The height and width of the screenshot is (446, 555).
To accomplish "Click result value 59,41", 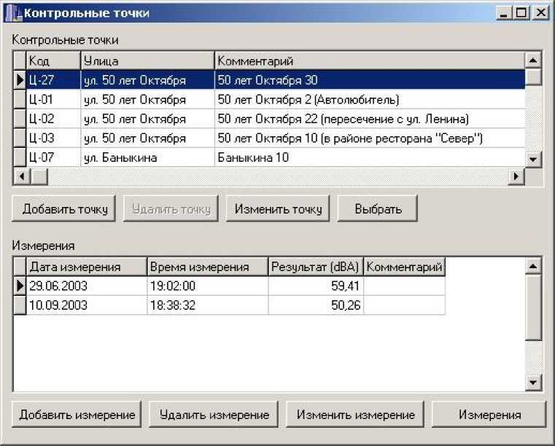I will tap(316, 286).
